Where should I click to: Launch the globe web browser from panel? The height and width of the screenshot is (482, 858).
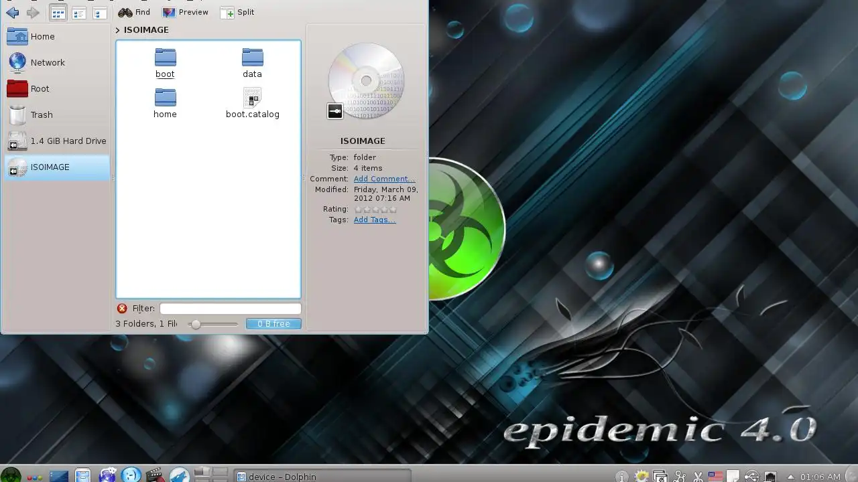tap(107, 475)
